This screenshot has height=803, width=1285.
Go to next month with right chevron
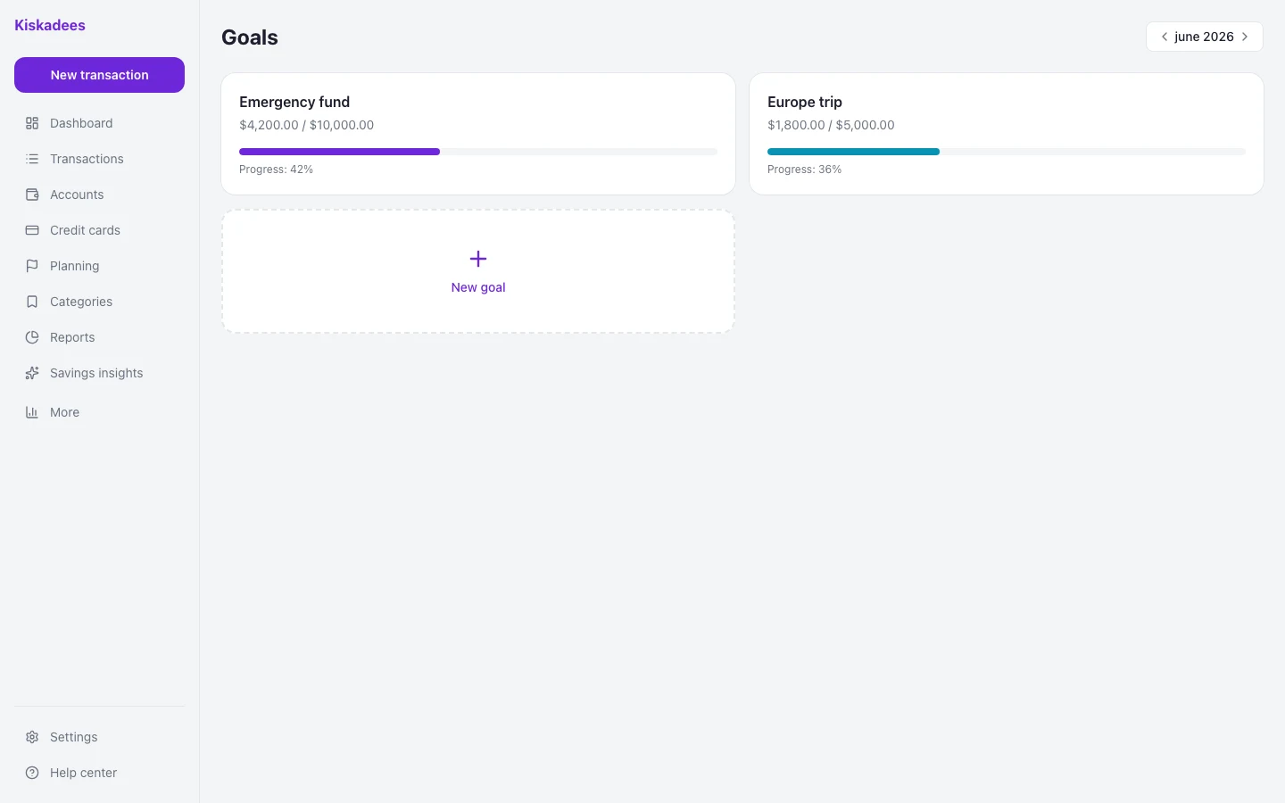point(1245,37)
